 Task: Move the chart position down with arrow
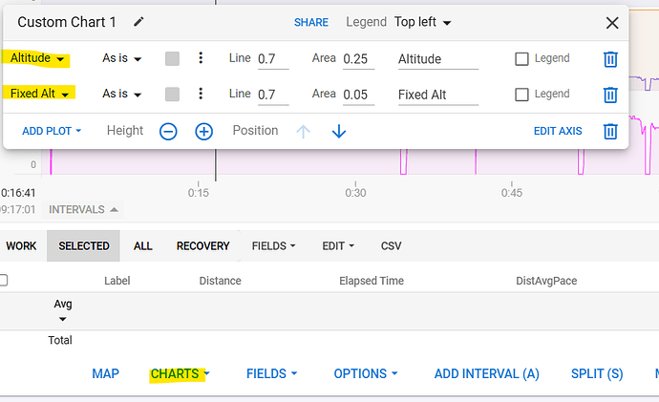338,131
